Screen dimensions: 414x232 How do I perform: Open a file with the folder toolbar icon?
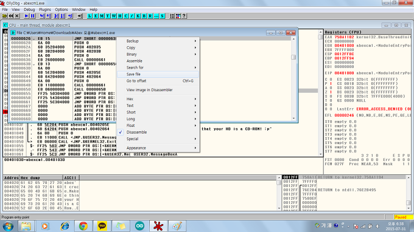(4, 16)
